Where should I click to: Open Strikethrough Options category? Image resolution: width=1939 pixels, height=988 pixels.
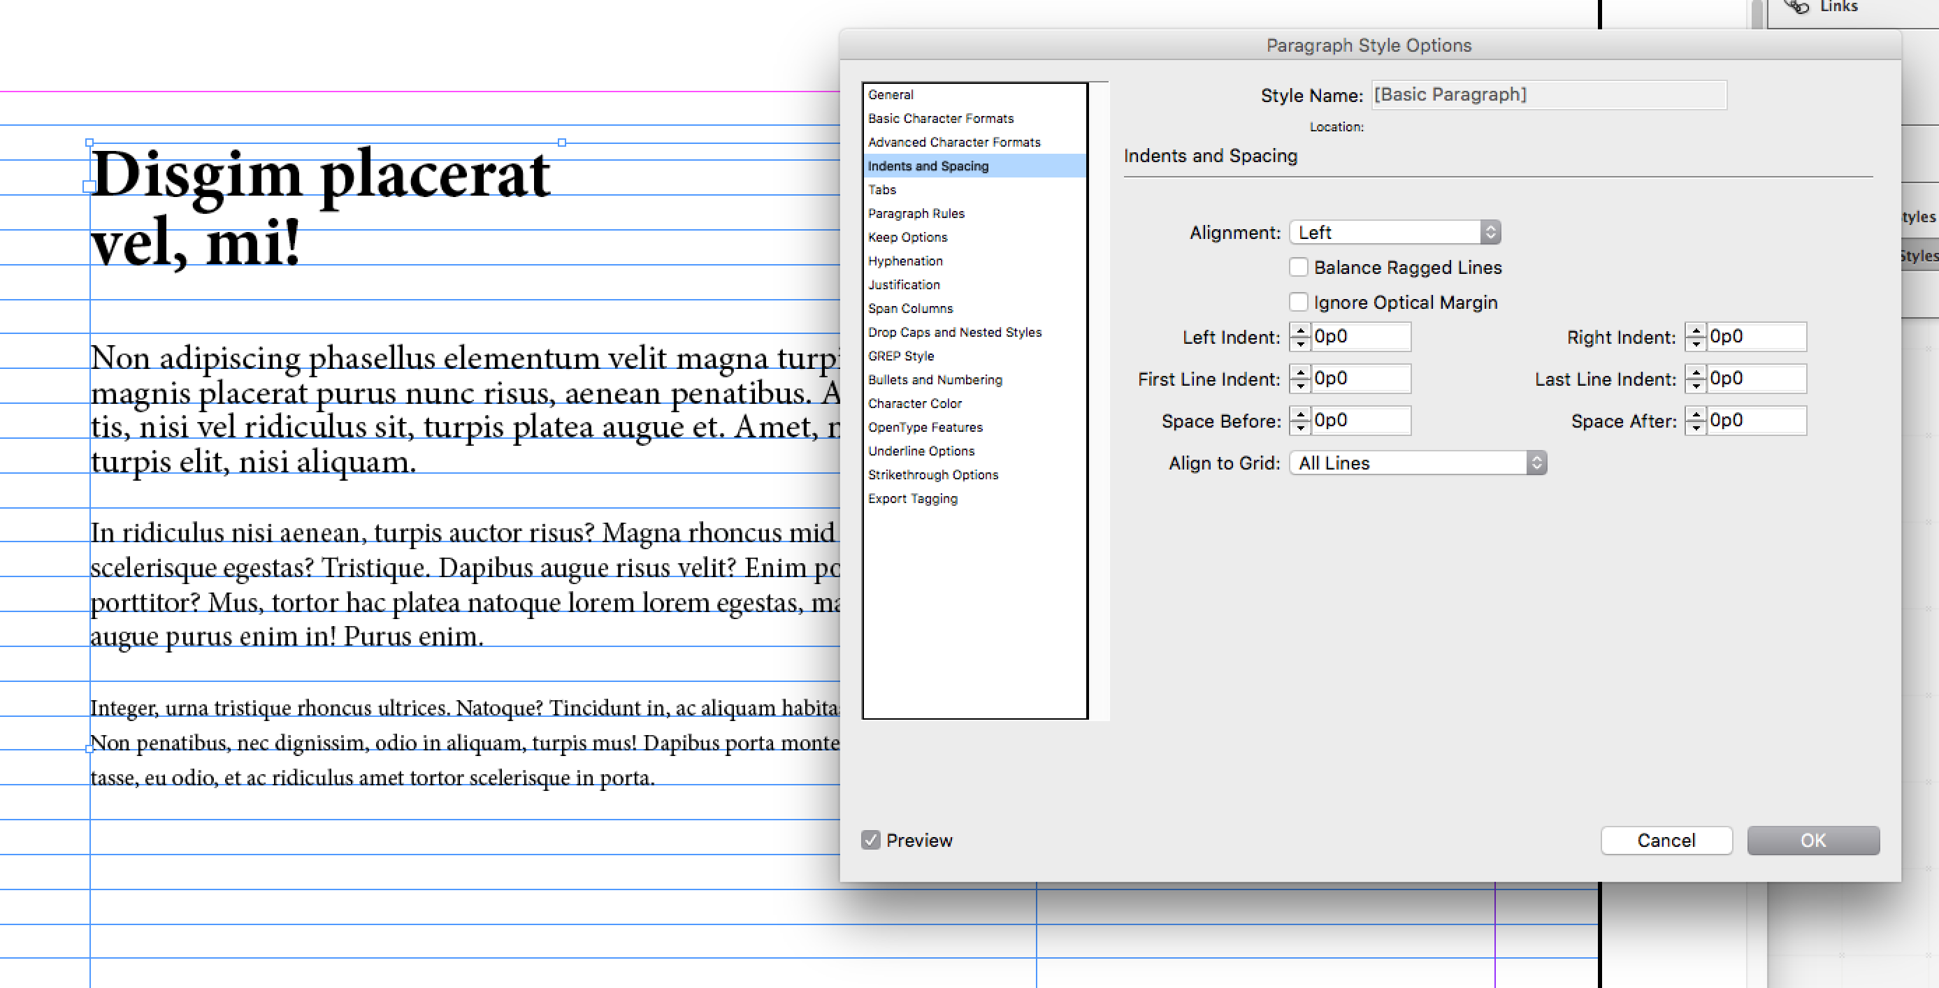[974, 475]
